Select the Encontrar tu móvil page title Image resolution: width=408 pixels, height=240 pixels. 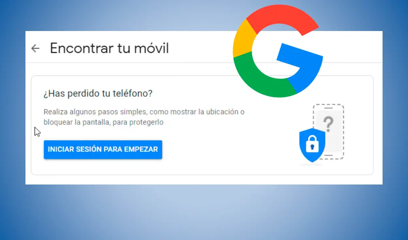(109, 48)
